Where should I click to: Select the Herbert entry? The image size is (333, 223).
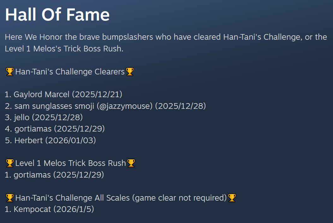pyautogui.click(x=28, y=140)
